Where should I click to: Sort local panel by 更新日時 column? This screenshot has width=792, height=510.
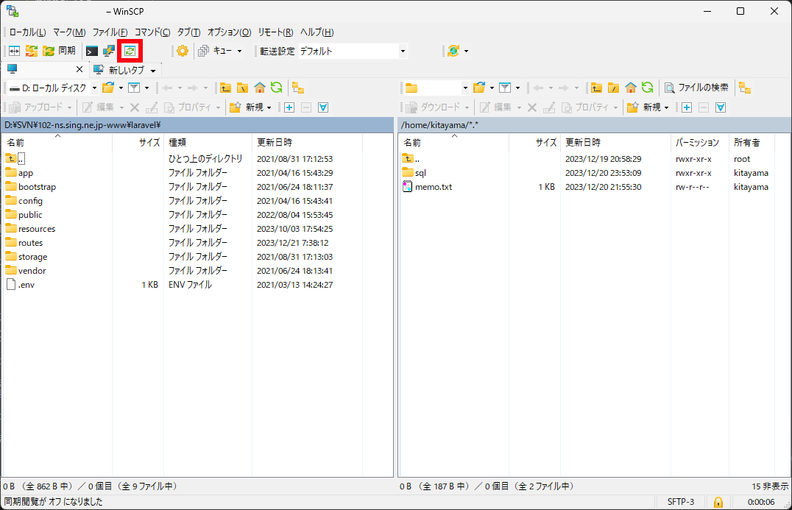point(307,142)
